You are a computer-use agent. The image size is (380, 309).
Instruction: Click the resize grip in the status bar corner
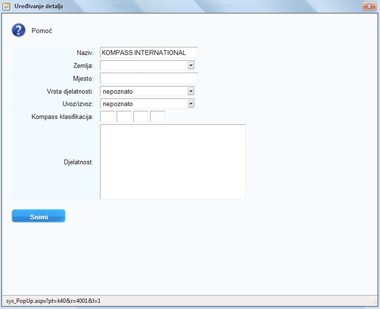coord(376,302)
